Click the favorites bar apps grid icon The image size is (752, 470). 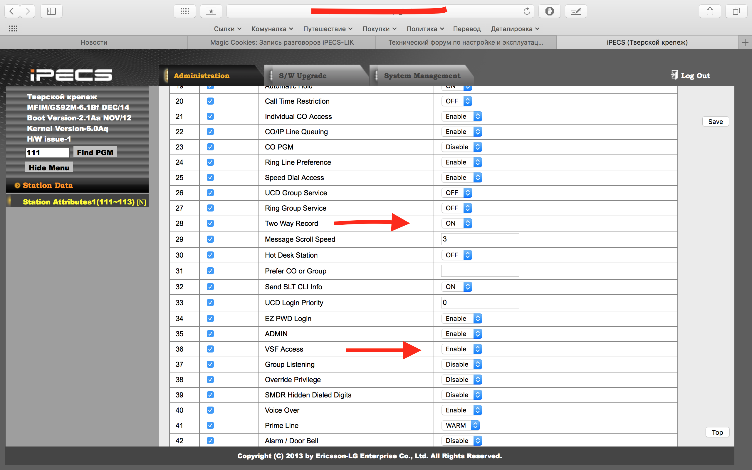click(x=13, y=28)
